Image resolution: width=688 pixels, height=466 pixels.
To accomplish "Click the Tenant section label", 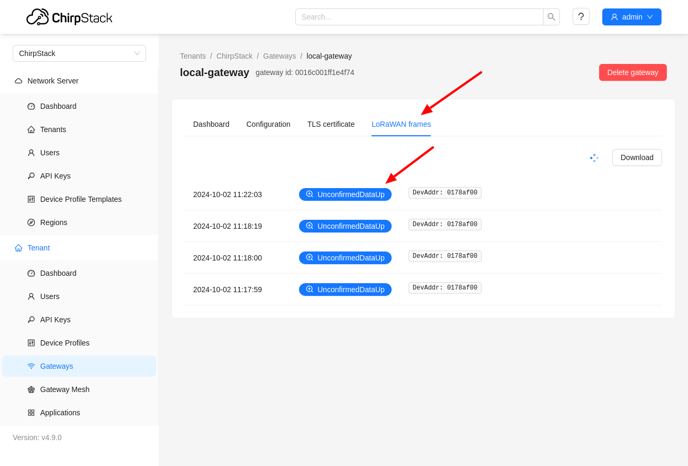I will (x=39, y=248).
